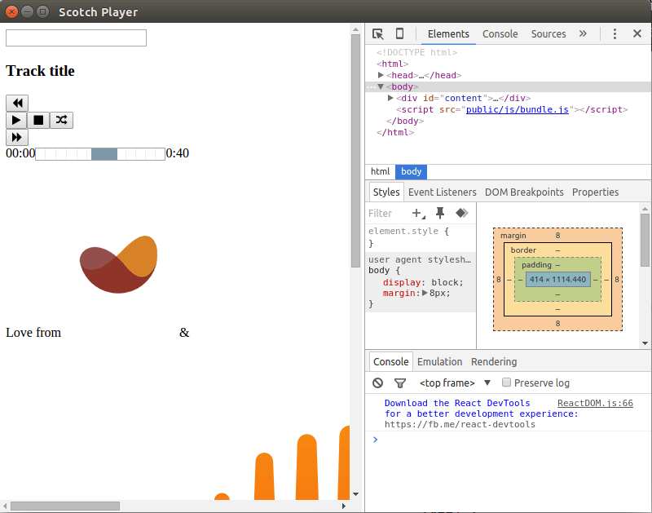Expand the div id content node
Image resolution: width=652 pixels, height=513 pixels.
point(390,98)
